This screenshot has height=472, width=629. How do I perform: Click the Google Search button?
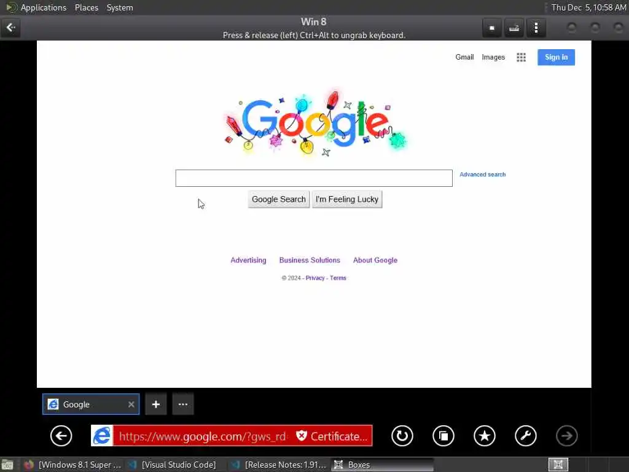[279, 200]
